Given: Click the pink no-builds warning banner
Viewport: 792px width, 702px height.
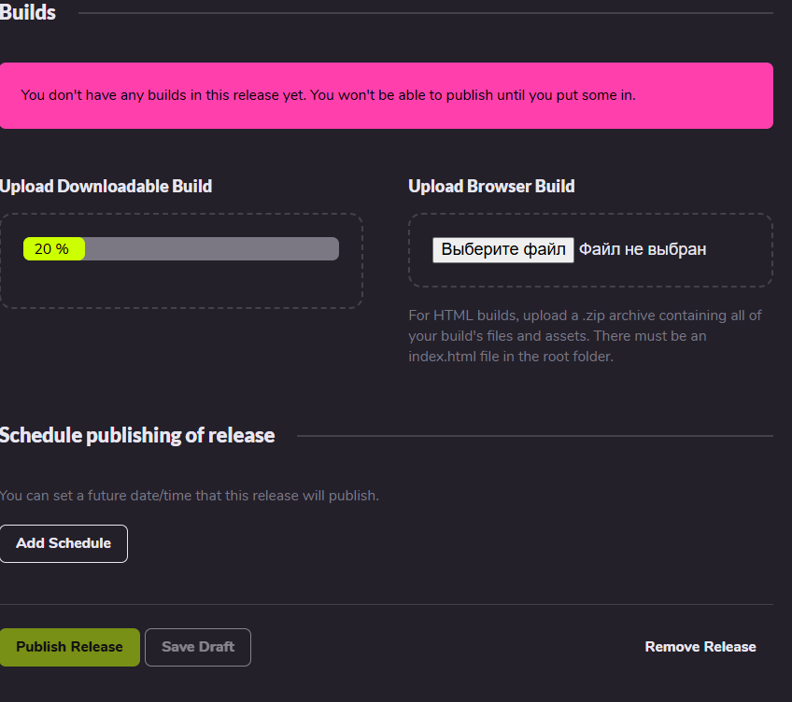Looking at the screenshot, I should click(x=387, y=95).
